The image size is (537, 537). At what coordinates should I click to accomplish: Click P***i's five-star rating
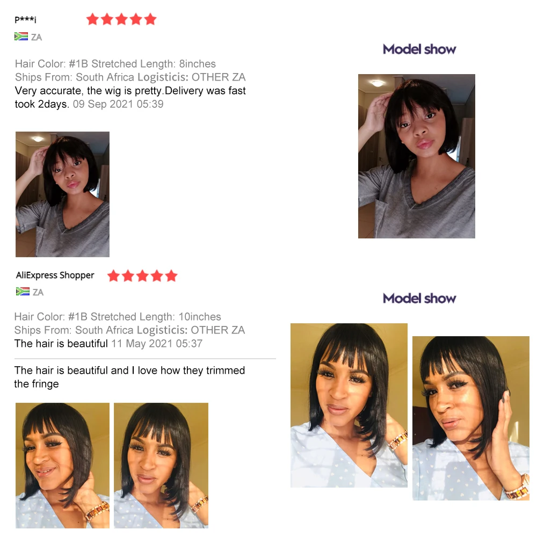coord(121,19)
